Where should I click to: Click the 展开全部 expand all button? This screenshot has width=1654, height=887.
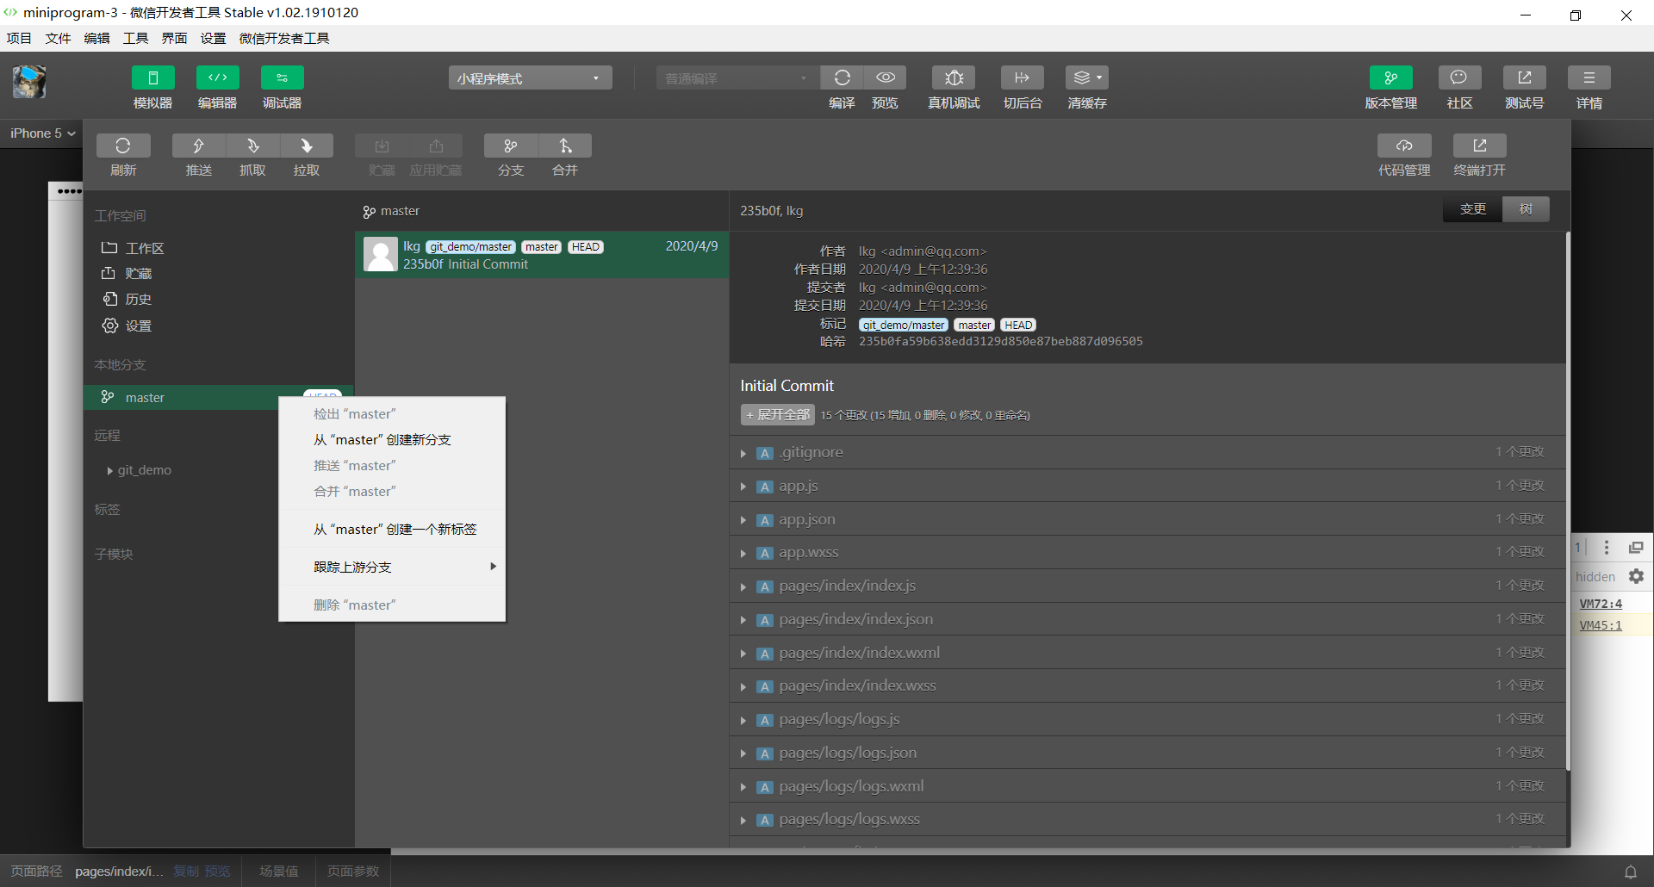tap(777, 415)
